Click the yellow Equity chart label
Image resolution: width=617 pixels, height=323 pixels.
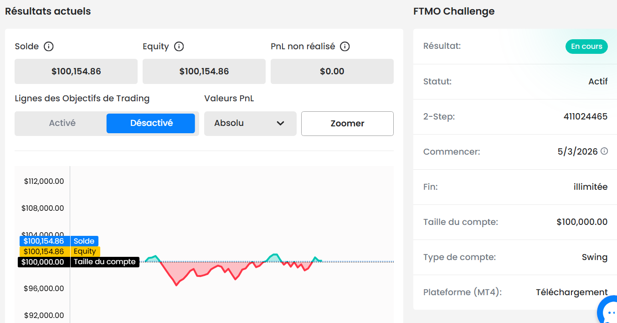point(85,251)
